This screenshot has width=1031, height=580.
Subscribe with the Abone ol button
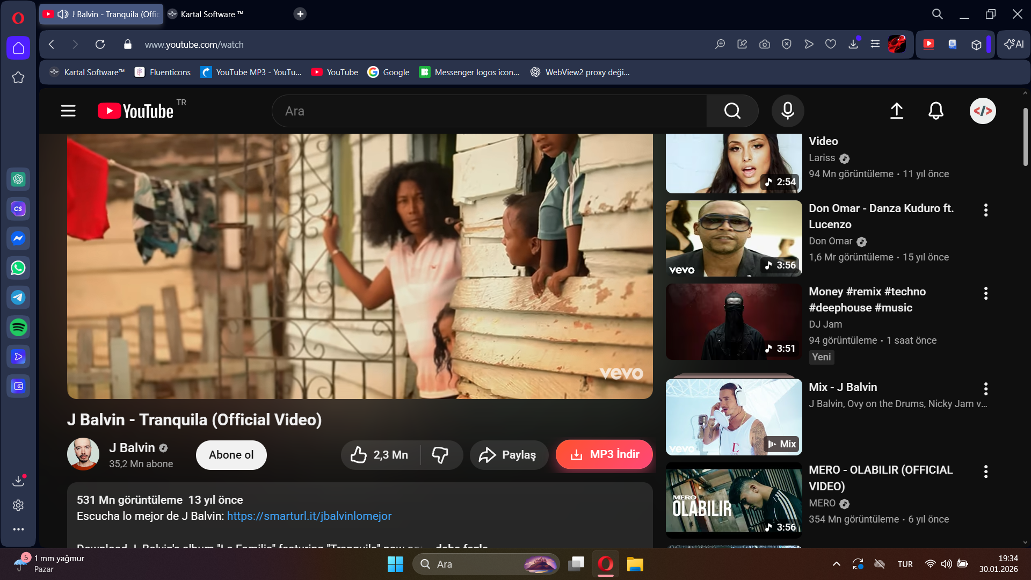coord(231,455)
